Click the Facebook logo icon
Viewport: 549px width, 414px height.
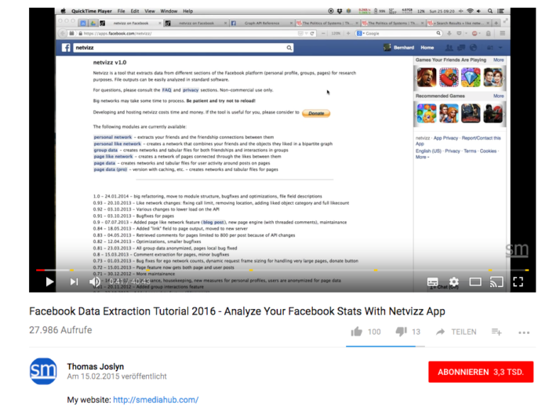pyautogui.click(x=66, y=48)
